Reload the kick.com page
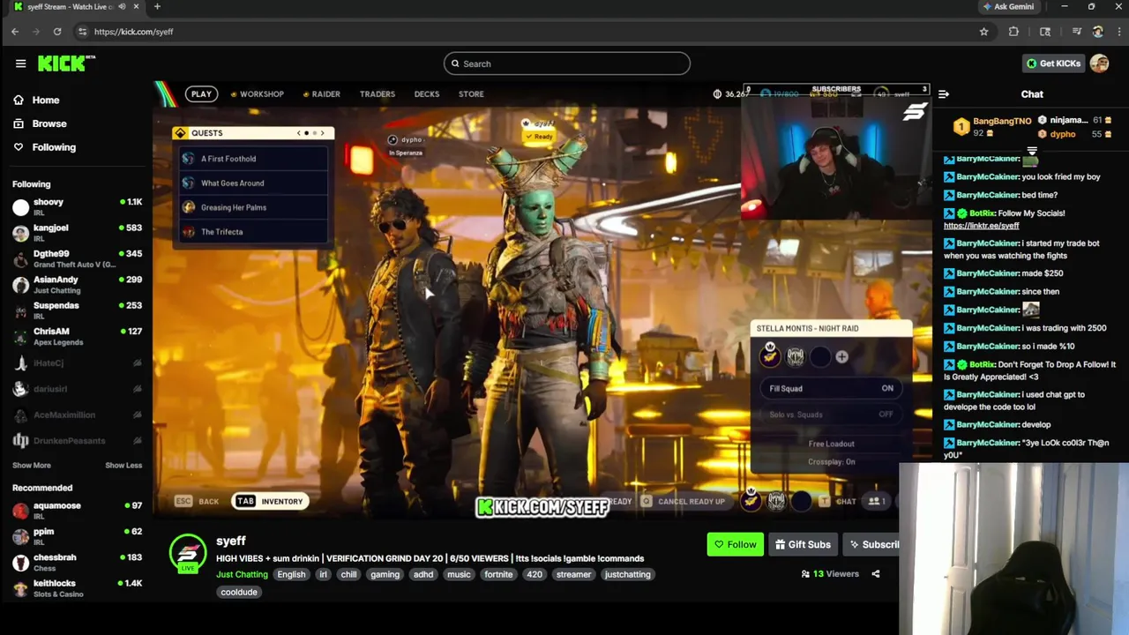 point(57,32)
